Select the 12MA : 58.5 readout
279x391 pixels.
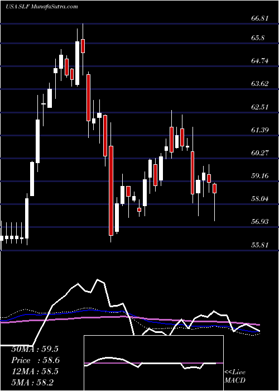tap(35, 371)
